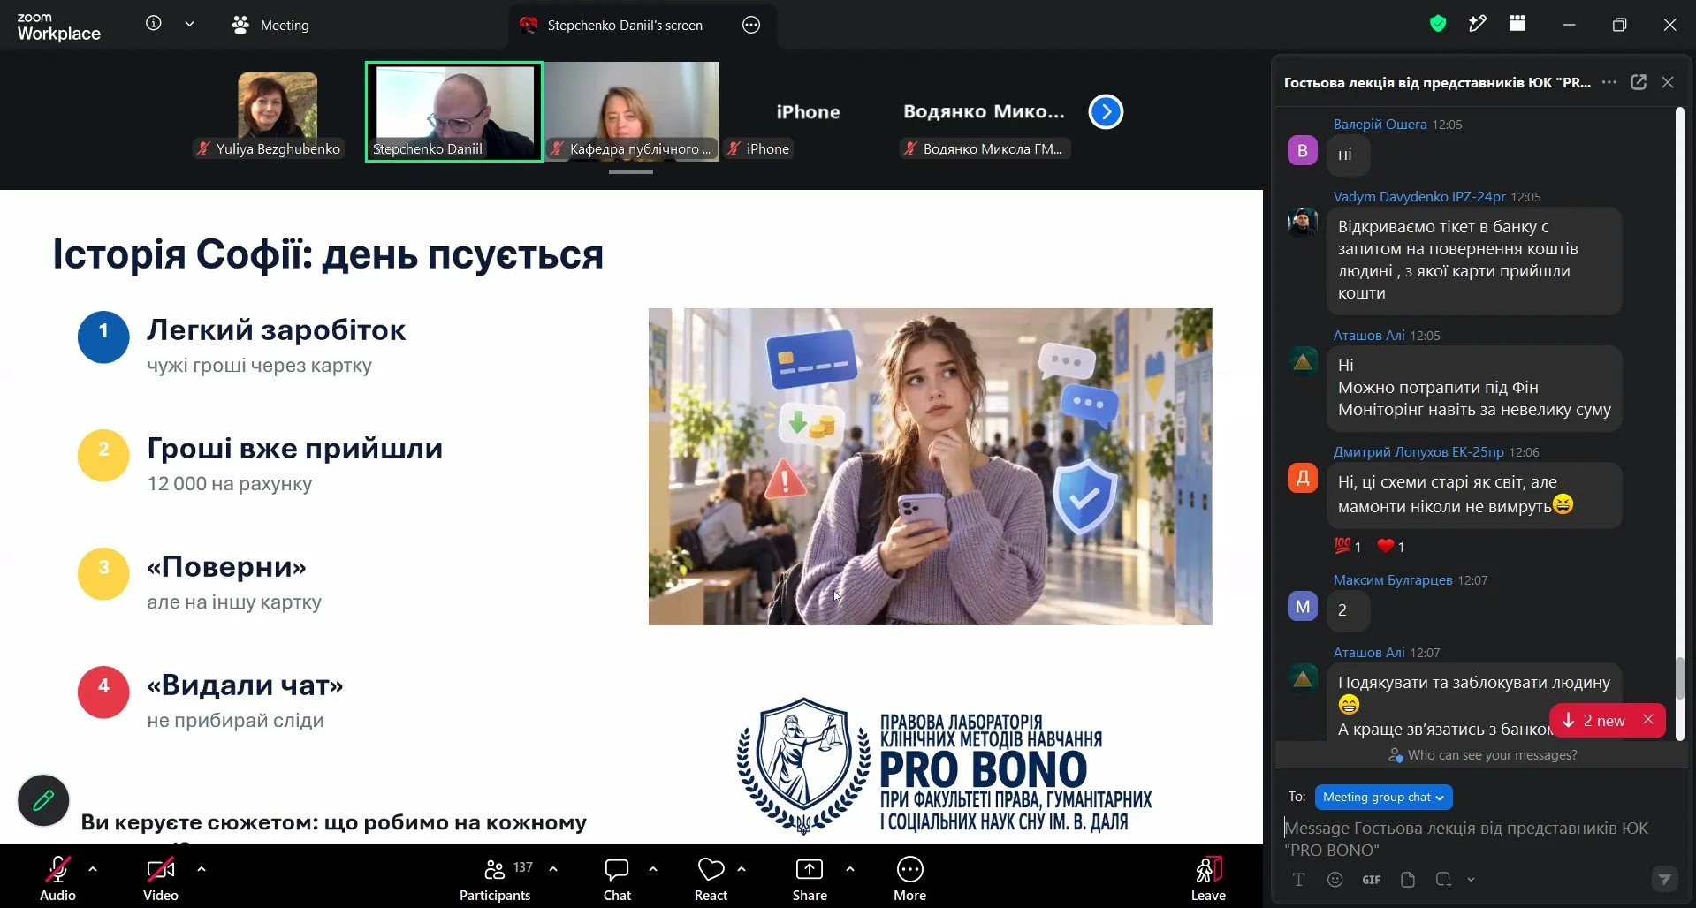Expand chat options arrow next to Chat

tap(653, 869)
